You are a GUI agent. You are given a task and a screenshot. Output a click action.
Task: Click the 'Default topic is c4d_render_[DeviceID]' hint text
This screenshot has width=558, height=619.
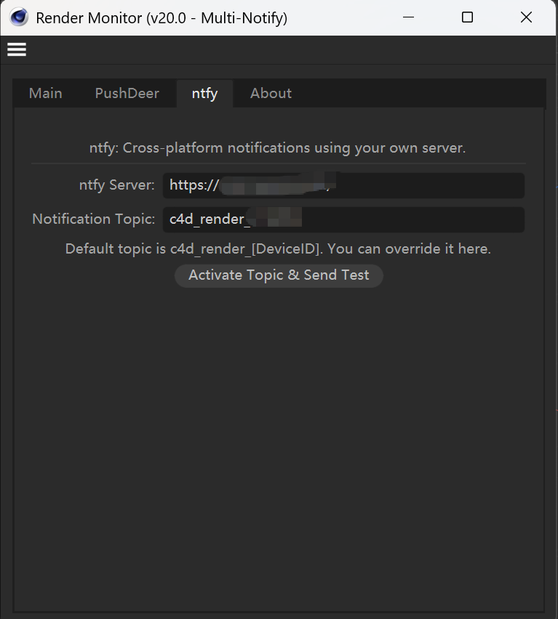278,249
